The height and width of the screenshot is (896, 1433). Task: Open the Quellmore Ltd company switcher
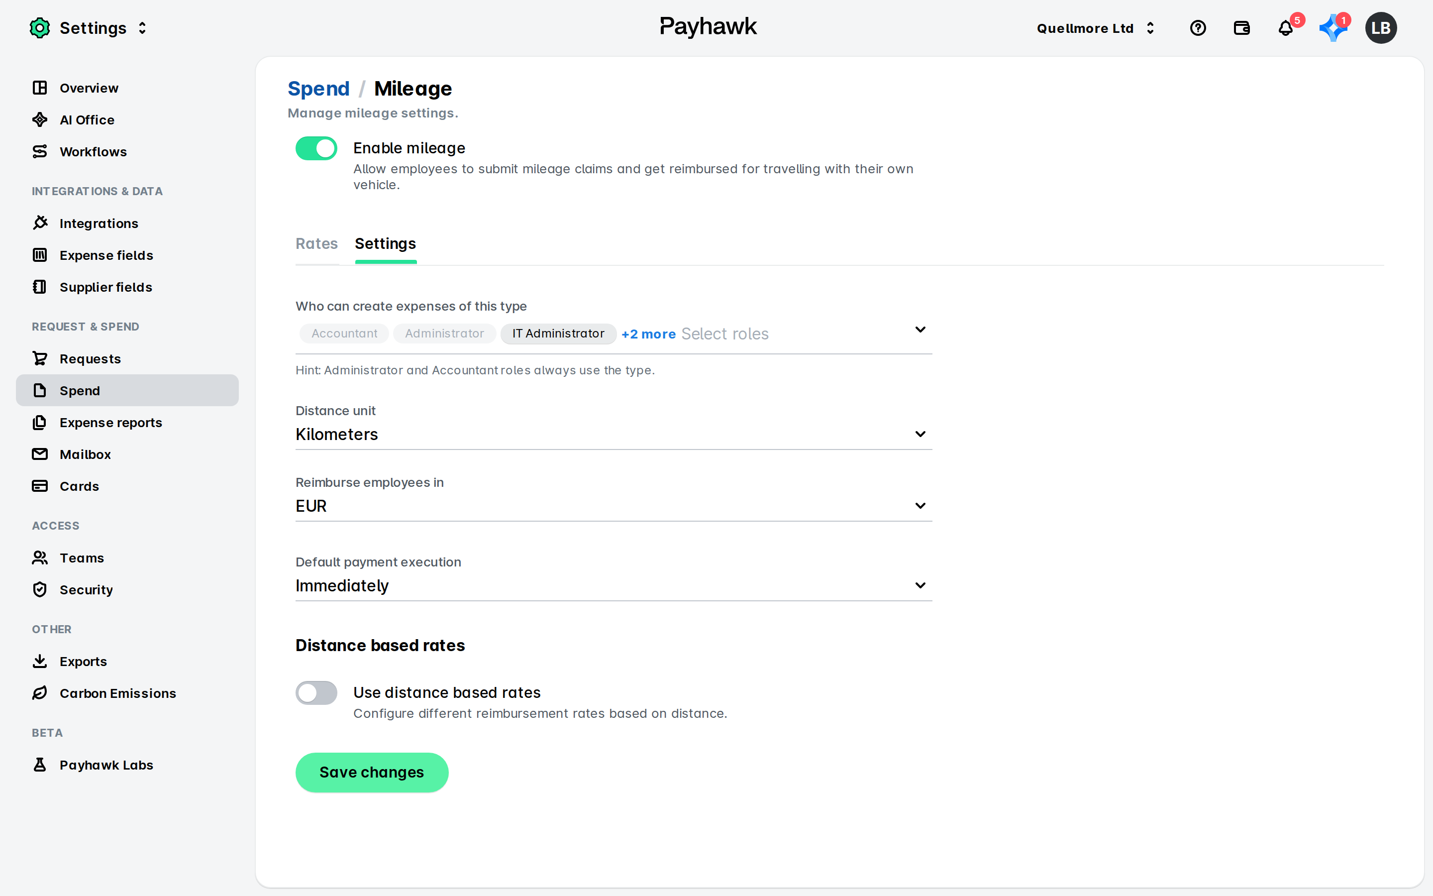[1096, 28]
